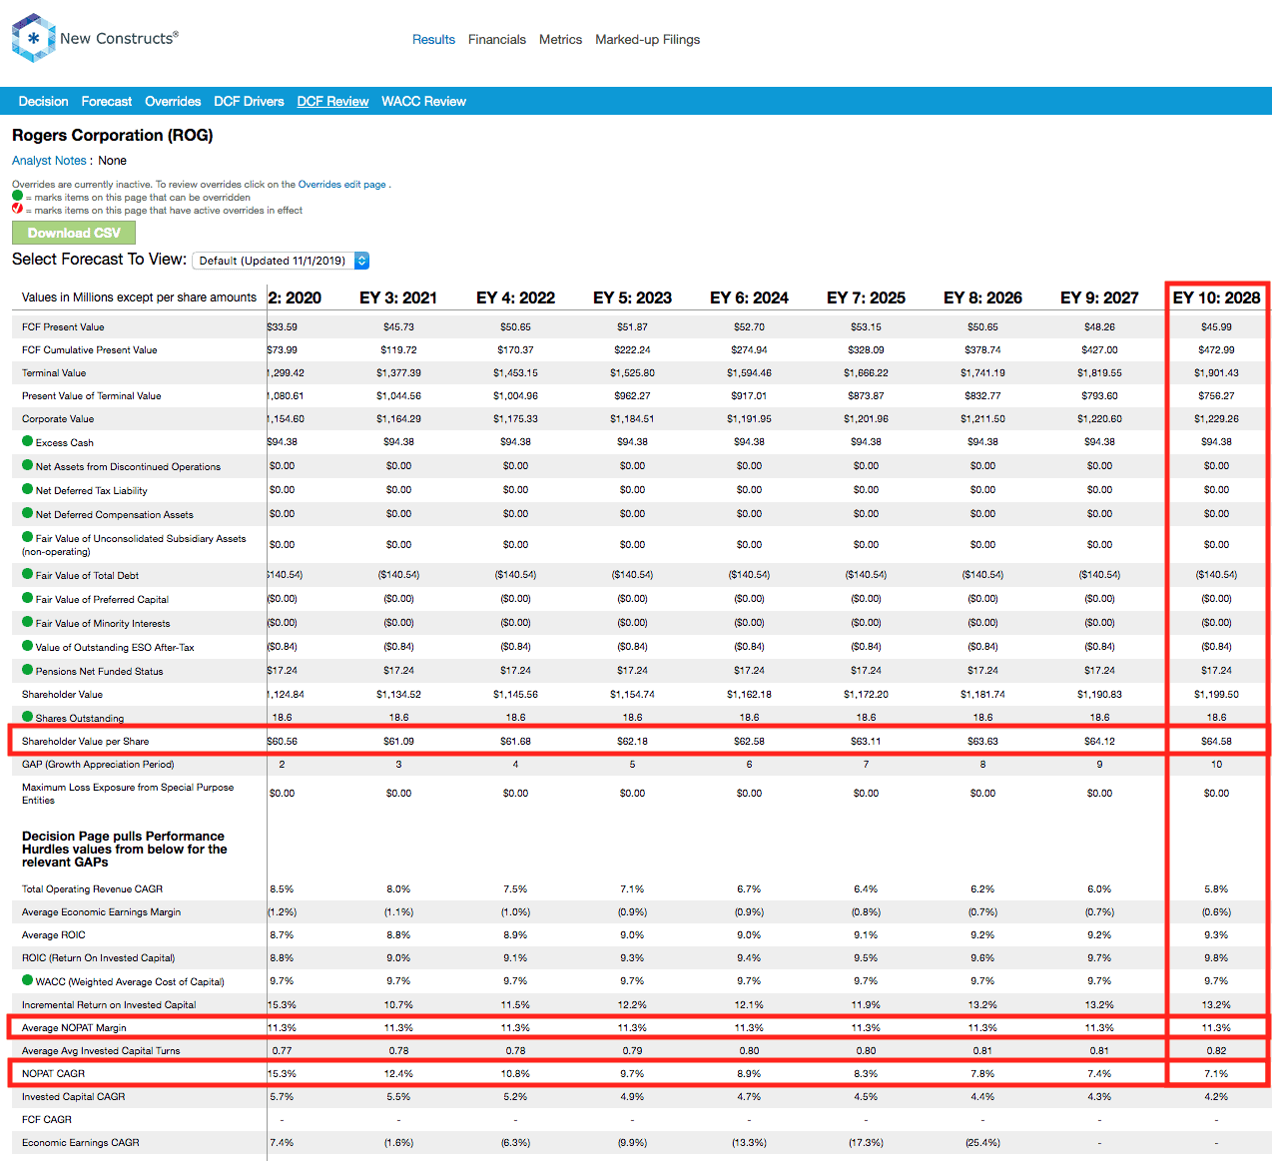1272x1161 pixels.
Task: Click the Shareholder Value per Share label
Action: 85,742
